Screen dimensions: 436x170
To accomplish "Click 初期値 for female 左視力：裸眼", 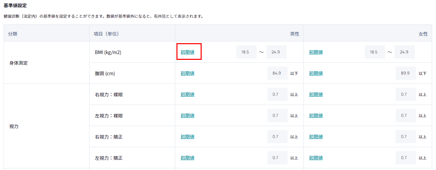I will (316, 116).
